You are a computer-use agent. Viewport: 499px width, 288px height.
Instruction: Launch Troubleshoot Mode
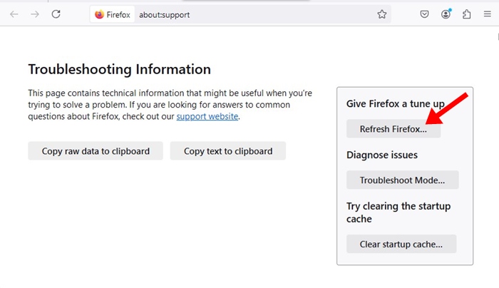(402, 180)
